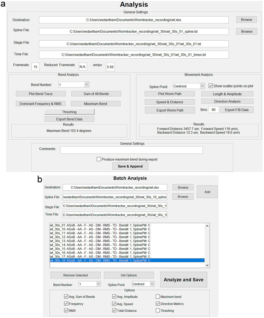The width and height of the screenshot is (264, 318).
Task: Browse for Spline File in Analysis window
Action: point(247,31)
